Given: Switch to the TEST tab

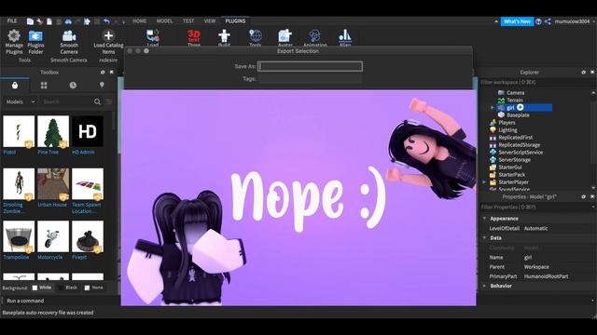Looking at the screenshot, I should [x=188, y=20].
